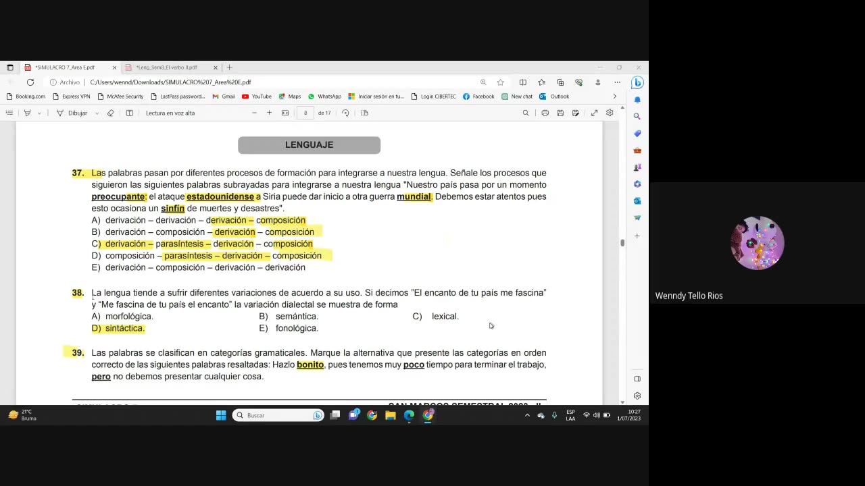
Task: Open McAfee Security bookmark
Action: 120,97
